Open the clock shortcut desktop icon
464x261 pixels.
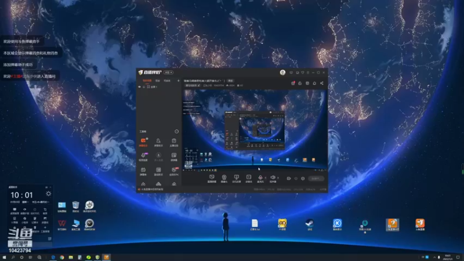(x=89, y=224)
